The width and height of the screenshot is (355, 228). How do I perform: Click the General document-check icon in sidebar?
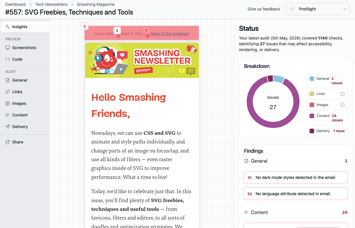8,80
